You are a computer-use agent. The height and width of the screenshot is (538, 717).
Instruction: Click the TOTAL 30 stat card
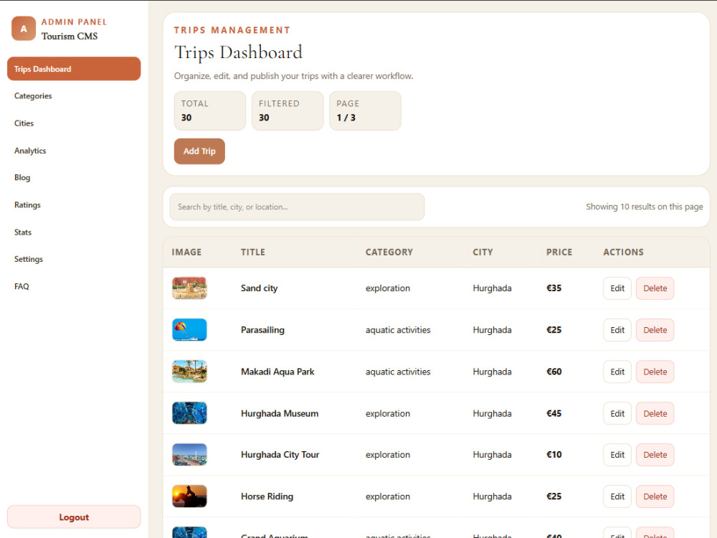click(210, 110)
